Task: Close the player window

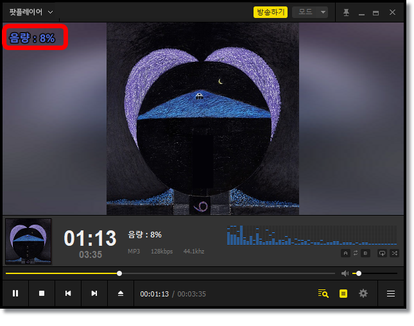Action: click(x=392, y=12)
